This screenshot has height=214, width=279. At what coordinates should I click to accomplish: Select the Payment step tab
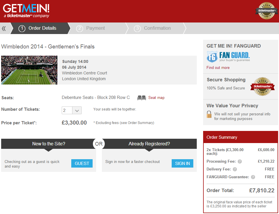[x=98, y=28]
